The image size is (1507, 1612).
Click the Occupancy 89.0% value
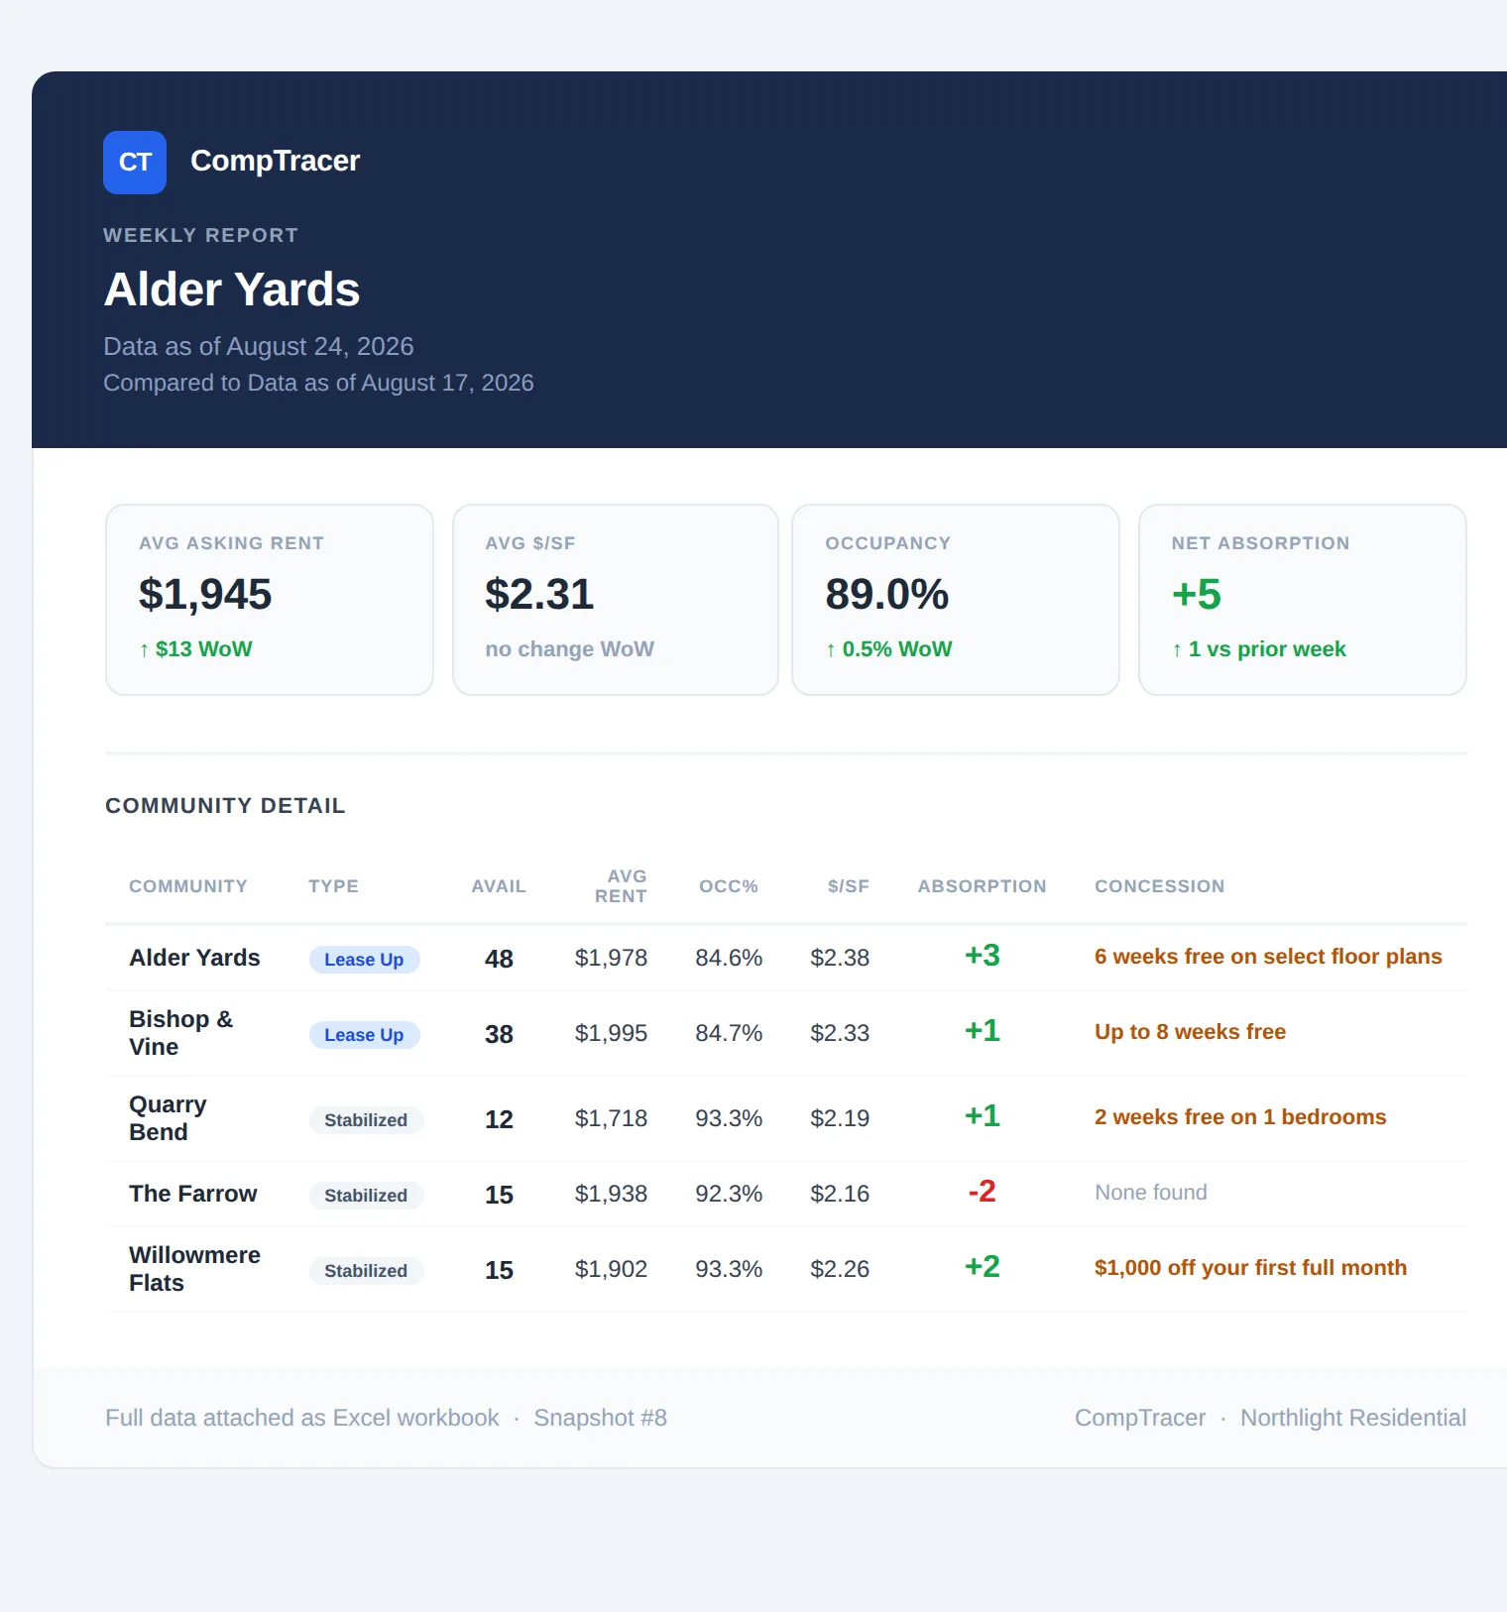887,594
